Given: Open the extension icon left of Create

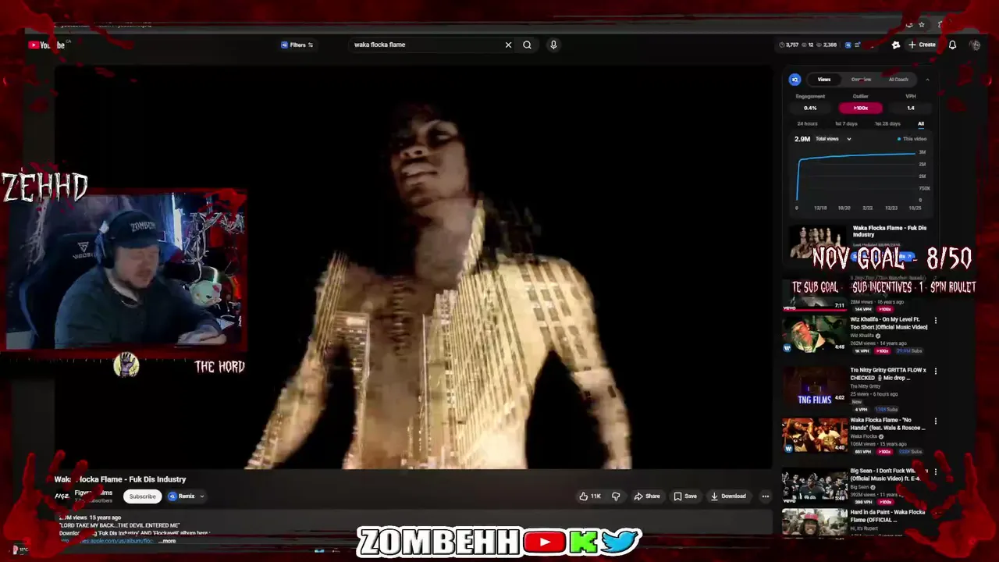Looking at the screenshot, I should coord(896,44).
